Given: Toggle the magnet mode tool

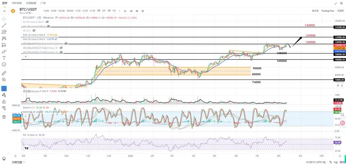Looking at the screenshot, I should pyautogui.click(x=4, y=88).
